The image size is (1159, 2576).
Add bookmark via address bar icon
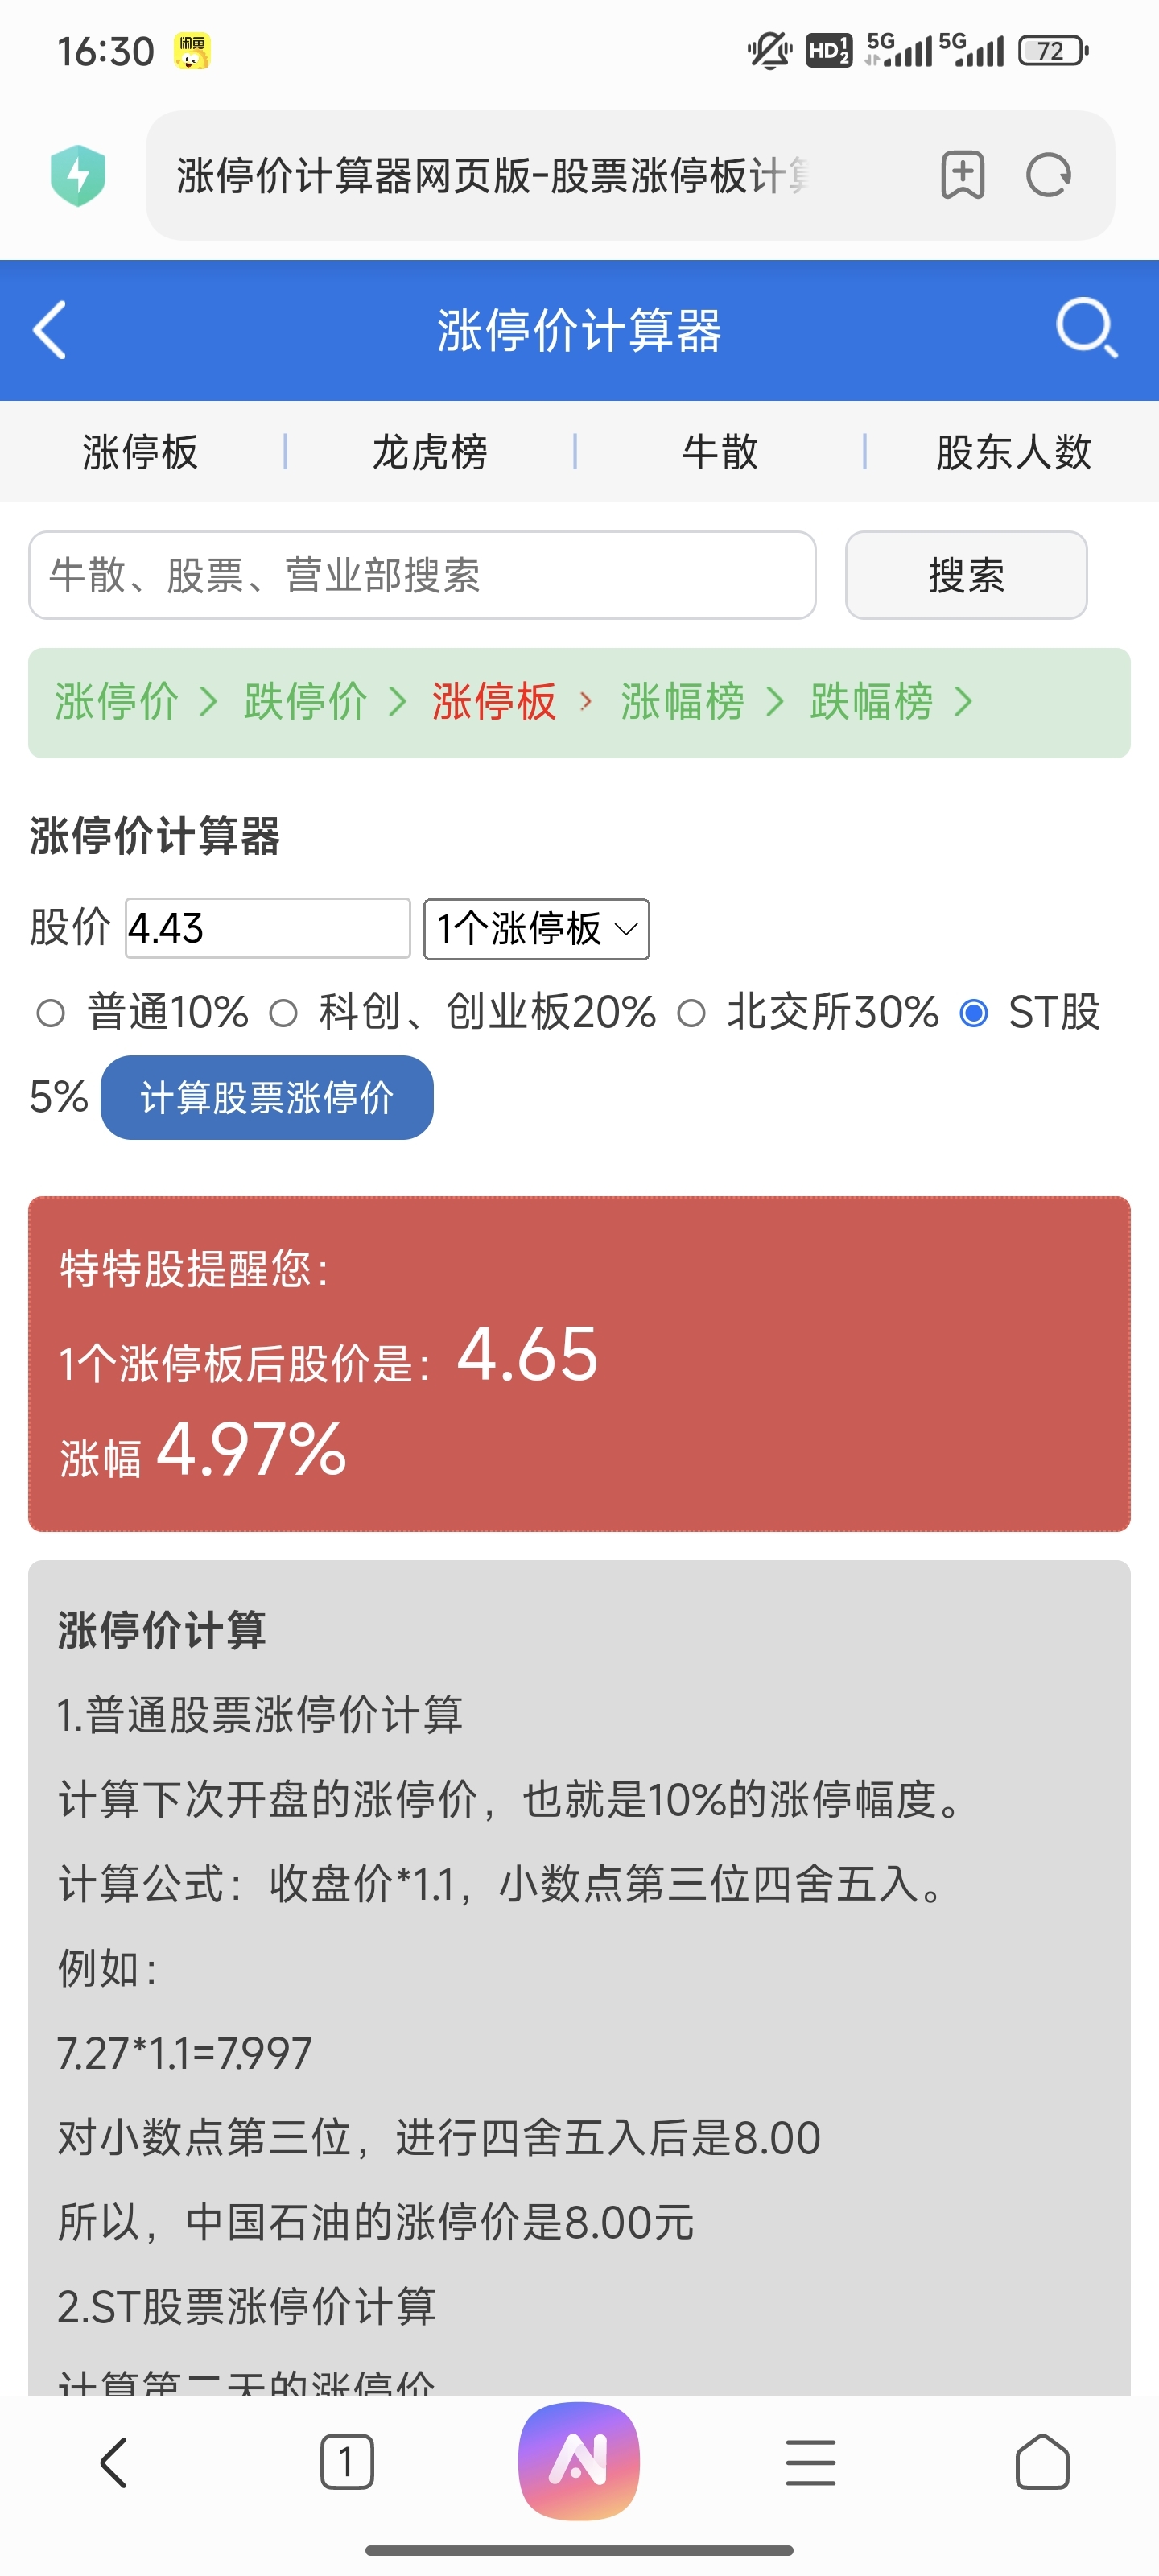pos(962,175)
